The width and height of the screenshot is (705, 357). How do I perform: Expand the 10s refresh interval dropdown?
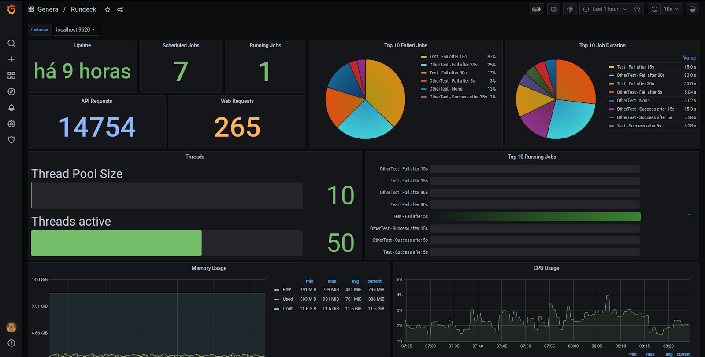(672, 9)
